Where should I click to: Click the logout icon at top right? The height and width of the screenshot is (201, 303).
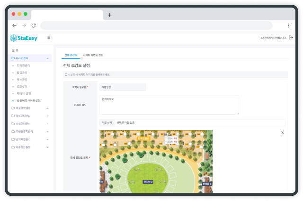tap(291, 38)
